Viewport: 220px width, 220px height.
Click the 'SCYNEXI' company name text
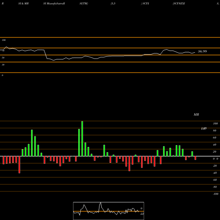[x=179, y=4]
